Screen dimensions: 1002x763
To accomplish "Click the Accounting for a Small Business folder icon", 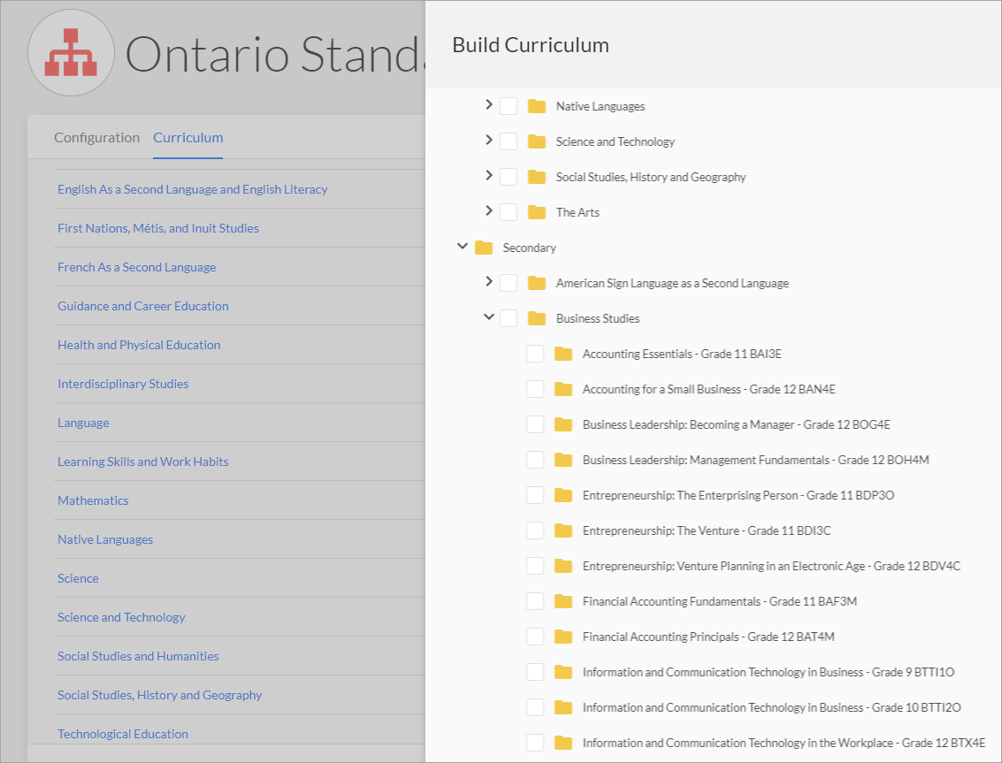I will coord(563,389).
